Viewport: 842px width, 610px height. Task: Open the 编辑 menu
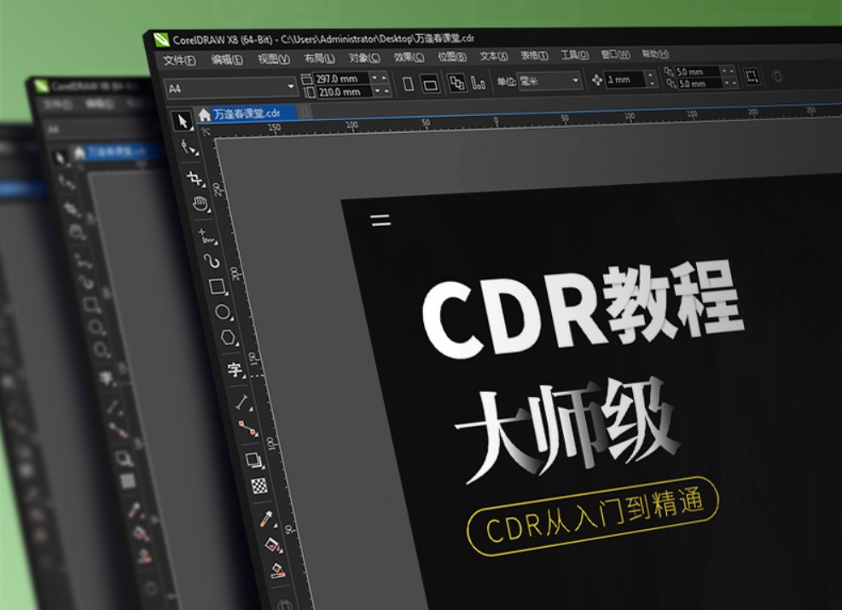[227, 60]
